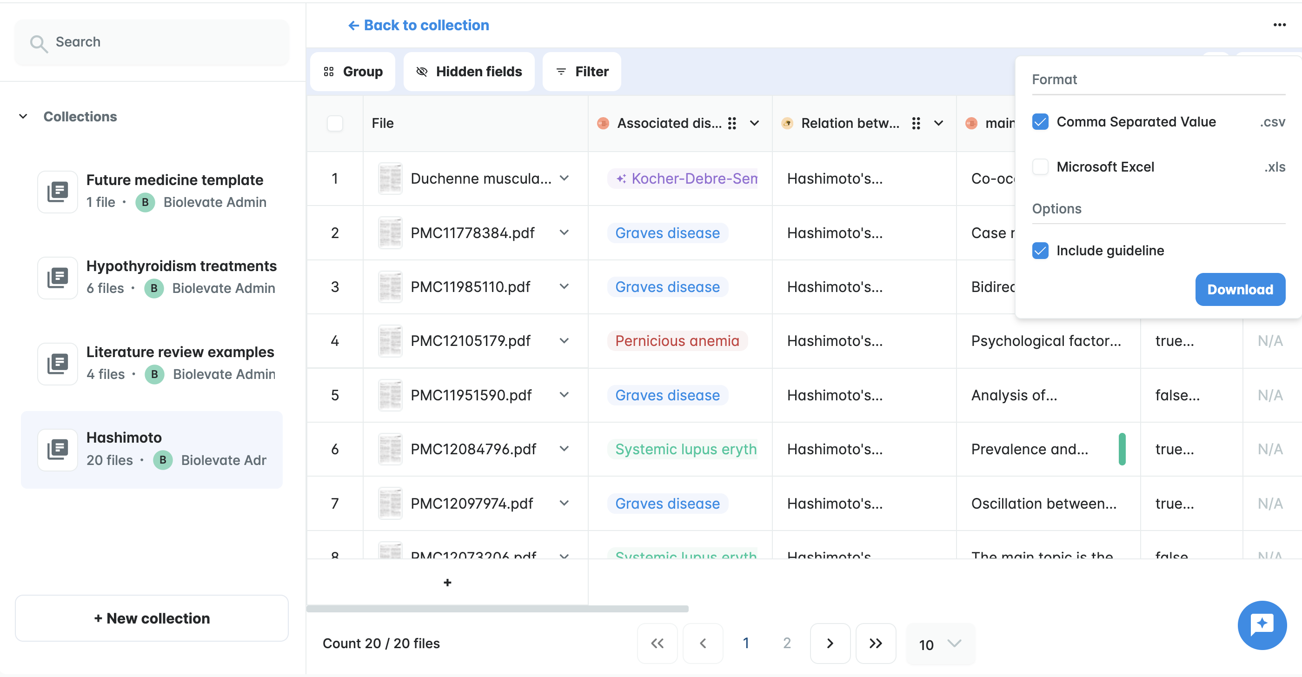Expand the PMC12105179.pdf file chevron
This screenshot has height=677, width=1302.
pyautogui.click(x=564, y=341)
